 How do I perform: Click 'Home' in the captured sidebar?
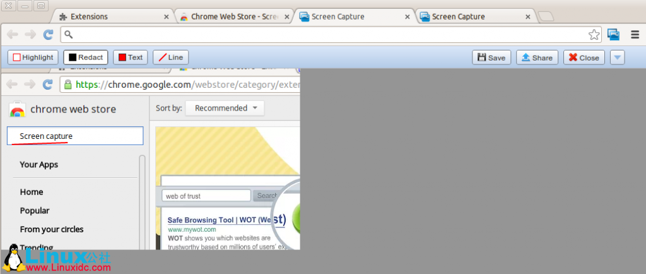[x=32, y=192]
